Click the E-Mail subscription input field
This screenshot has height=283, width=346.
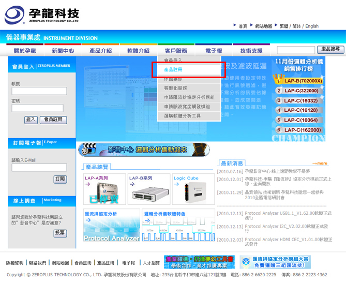click(39, 168)
